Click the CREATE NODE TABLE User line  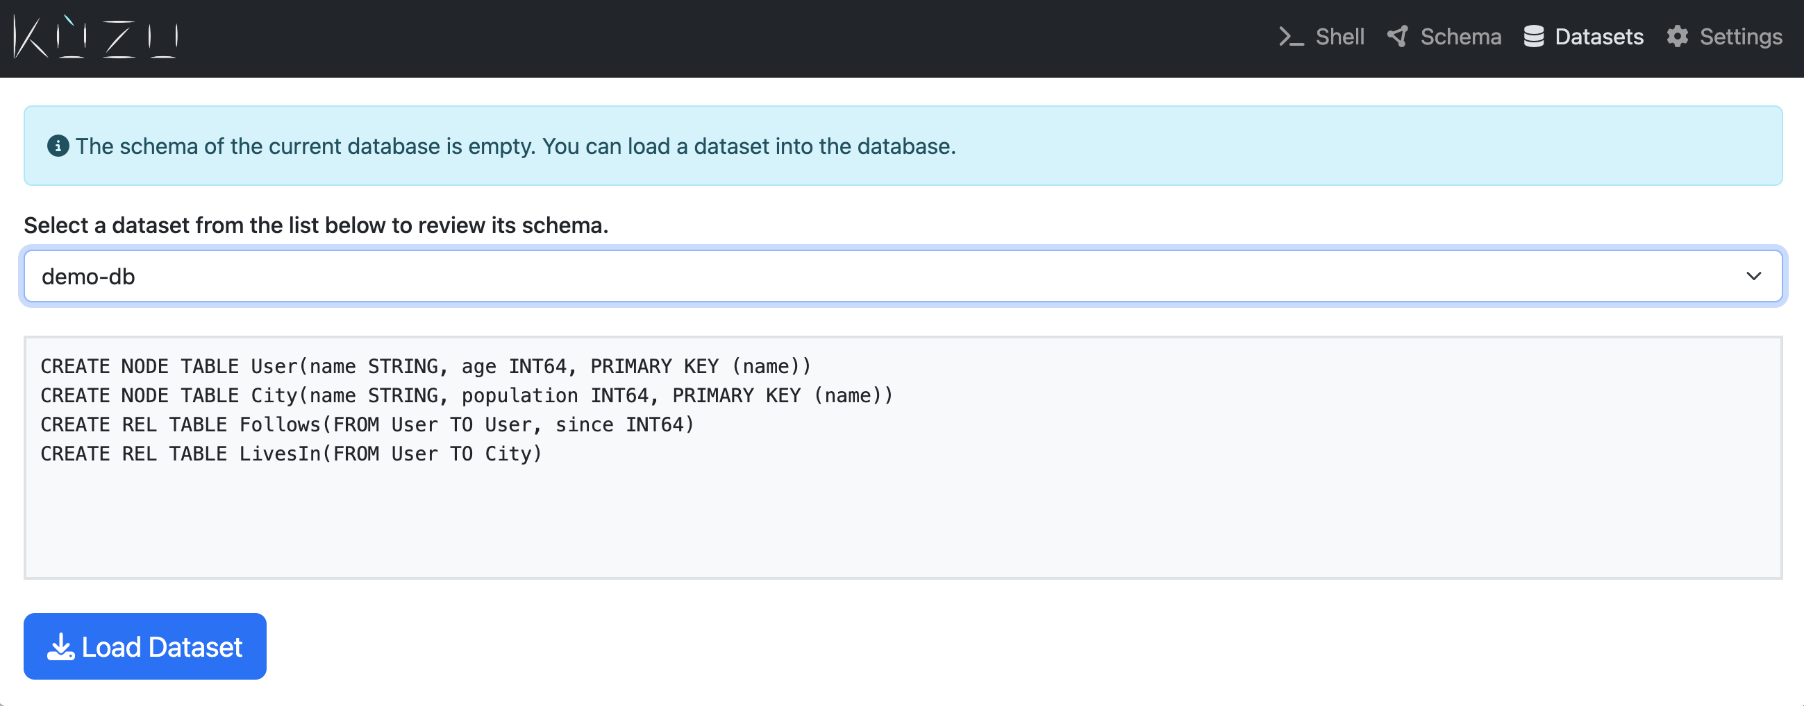(x=425, y=366)
